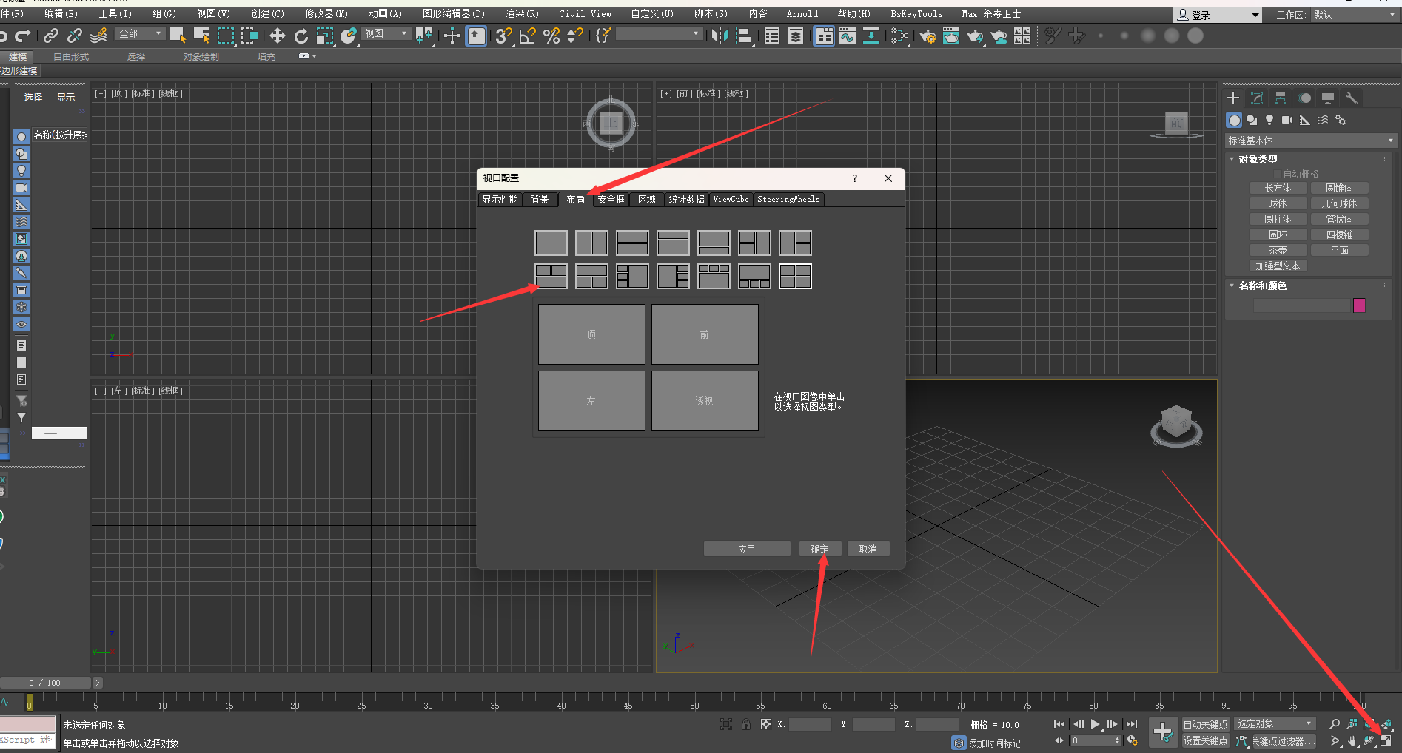The height and width of the screenshot is (753, 1402).
Task: Collapse the 对象类型 rollout
Action: coord(1257,159)
